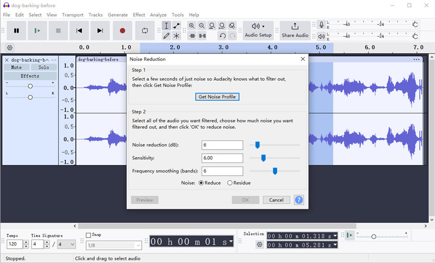435x263 pixels.
Task: Open the track Effects panel
Action: click(30, 76)
